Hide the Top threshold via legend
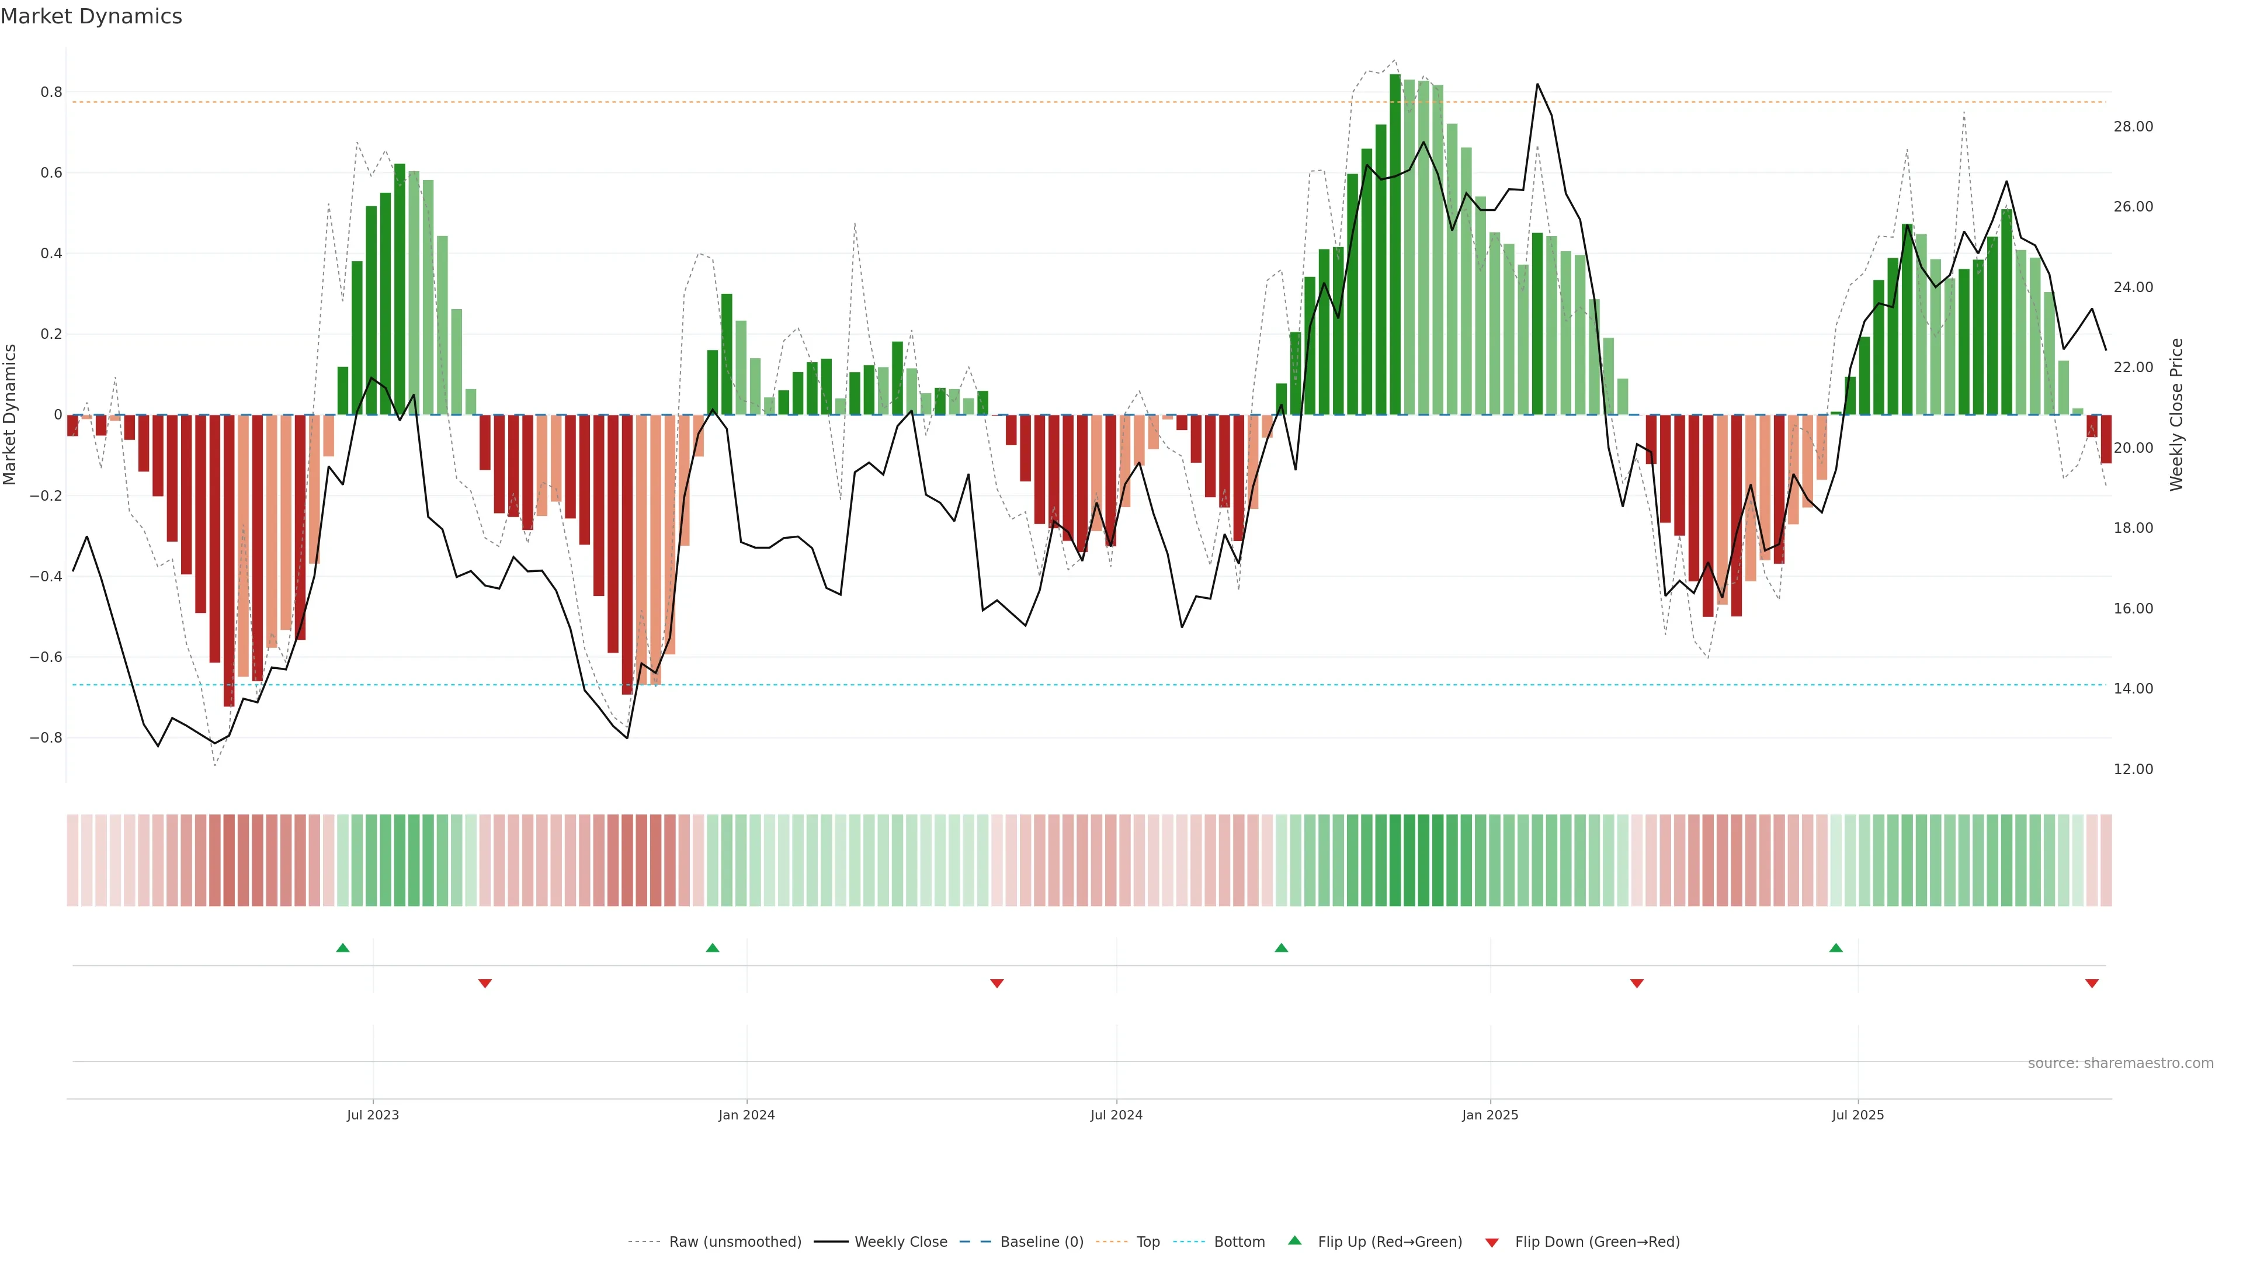This screenshot has width=2243, height=1262. (x=1148, y=1242)
